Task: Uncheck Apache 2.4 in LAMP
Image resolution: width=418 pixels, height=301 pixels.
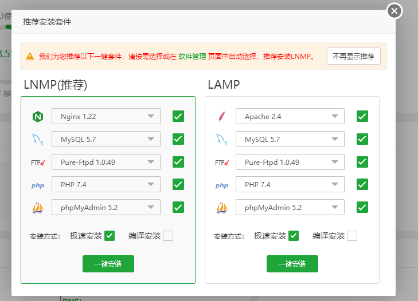Action: tap(362, 116)
